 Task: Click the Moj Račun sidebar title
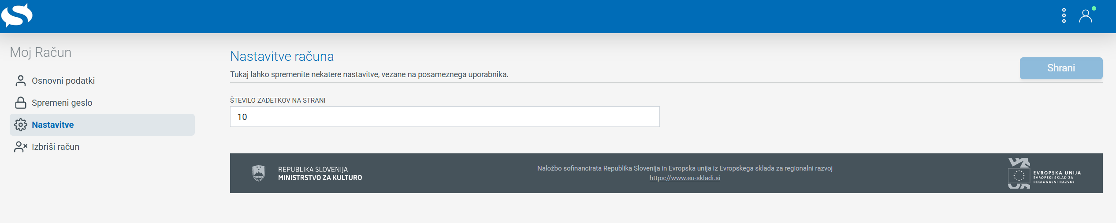tap(41, 52)
